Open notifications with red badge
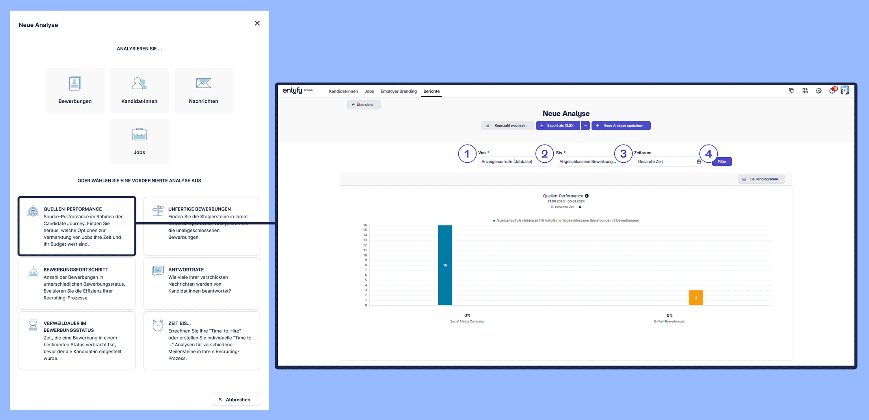Viewport: 869px width, 420px height. click(832, 91)
